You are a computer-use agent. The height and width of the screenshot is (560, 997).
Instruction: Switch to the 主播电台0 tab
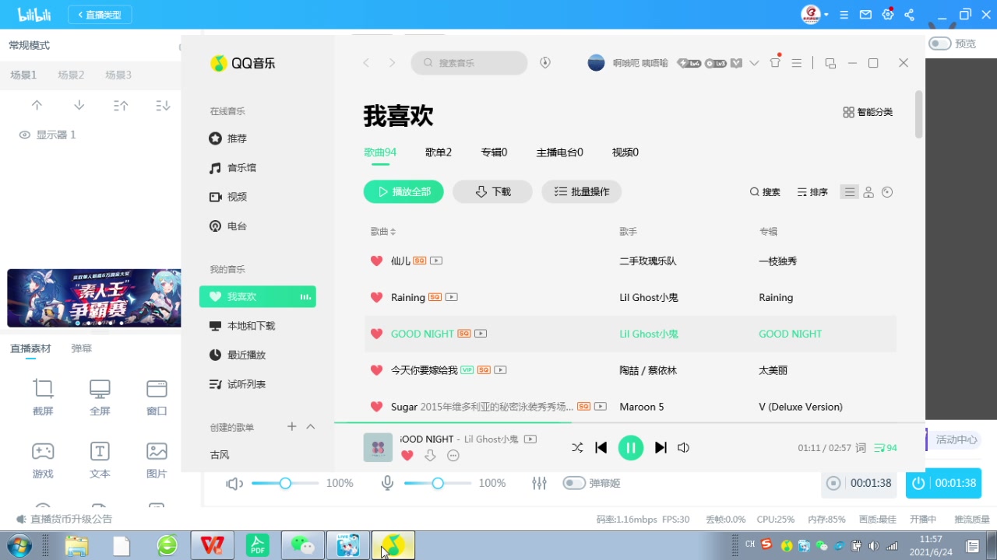point(560,152)
